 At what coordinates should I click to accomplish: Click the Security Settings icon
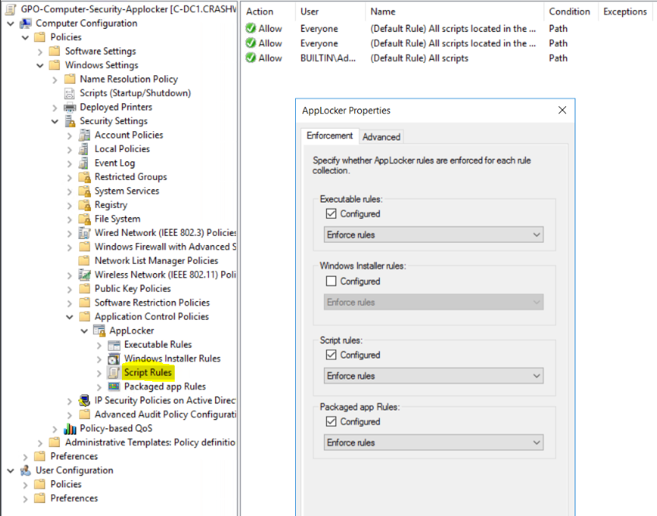[70, 121]
